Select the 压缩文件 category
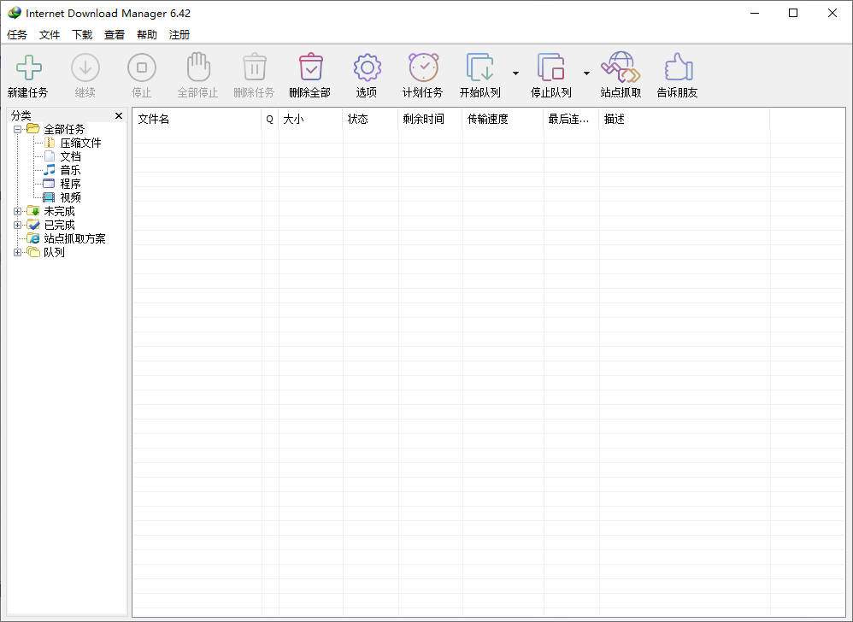This screenshot has width=853, height=622. [80, 143]
